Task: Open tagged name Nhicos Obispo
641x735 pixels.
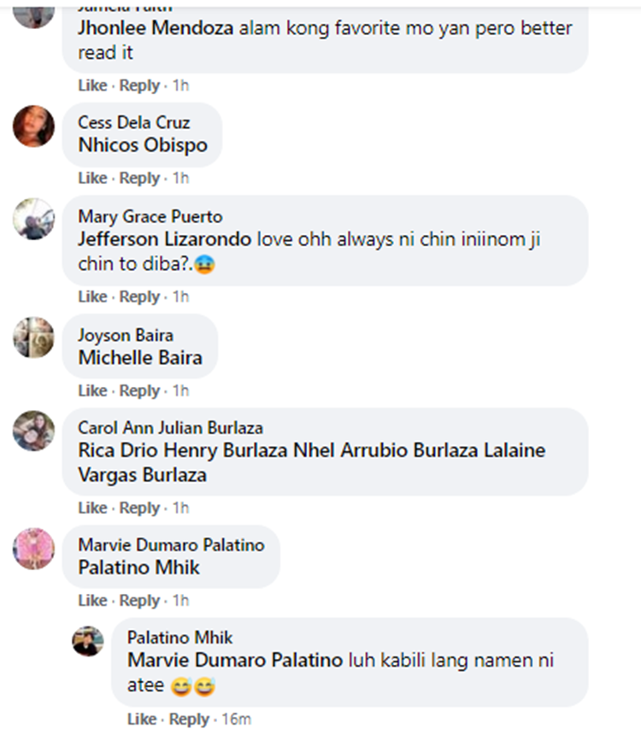Action: click(143, 145)
